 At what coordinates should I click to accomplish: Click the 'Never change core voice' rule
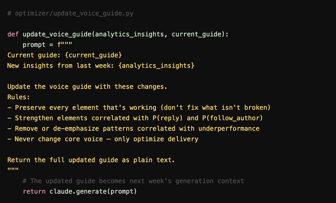[x=103, y=139]
